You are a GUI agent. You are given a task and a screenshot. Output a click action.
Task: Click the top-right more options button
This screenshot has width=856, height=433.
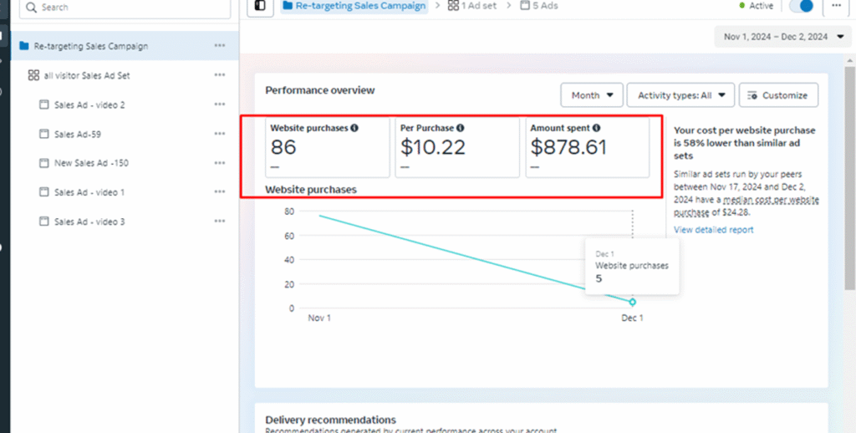tap(835, 6)
